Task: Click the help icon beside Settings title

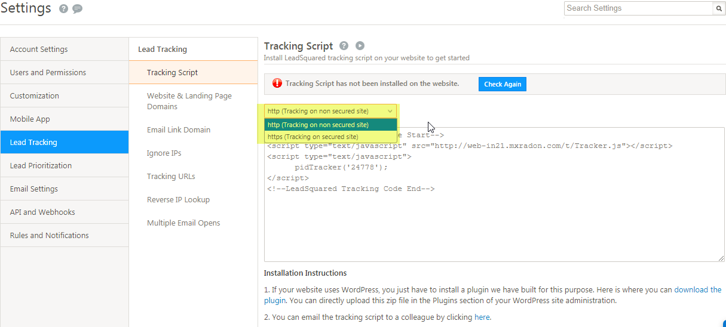Action: pyautogui.click(x=64, y=9)
